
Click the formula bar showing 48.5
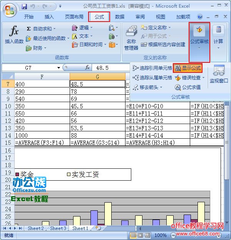coord(112,68)
